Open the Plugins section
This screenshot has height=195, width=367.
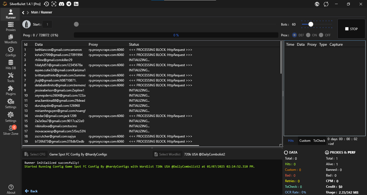pyautogui.click(x=11, y=91)
